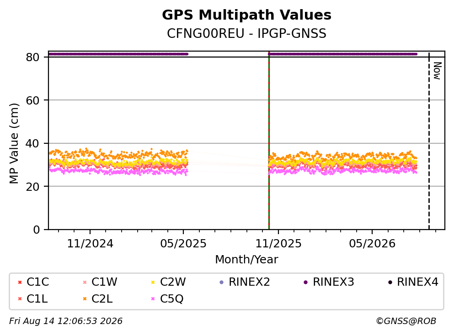This screenshot has height=335, width=454.
Task: Select the RINEX3 legend label
Action: (333, 282)
